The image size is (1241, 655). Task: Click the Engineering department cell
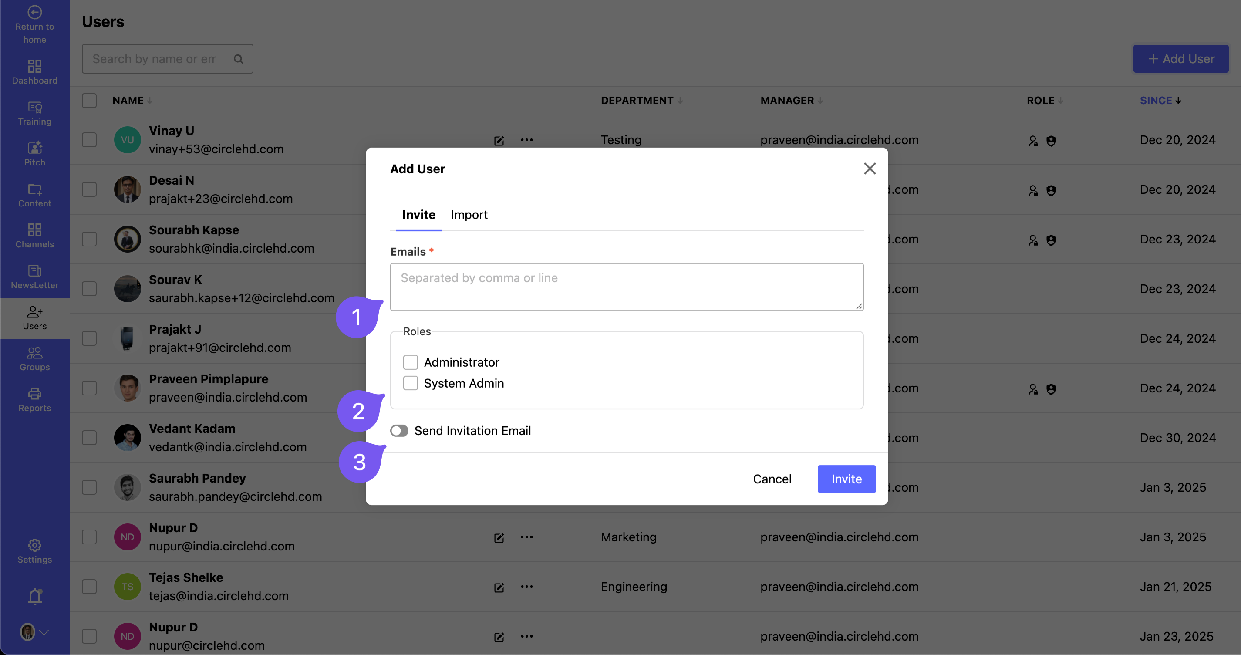(x=634, y=587)
